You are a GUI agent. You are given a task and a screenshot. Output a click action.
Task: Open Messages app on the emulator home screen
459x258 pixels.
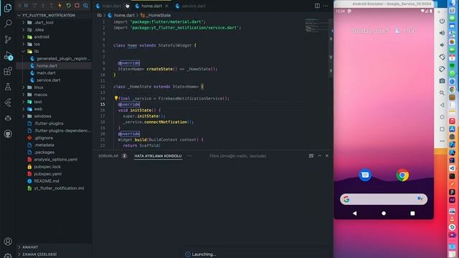click(365, 175)
